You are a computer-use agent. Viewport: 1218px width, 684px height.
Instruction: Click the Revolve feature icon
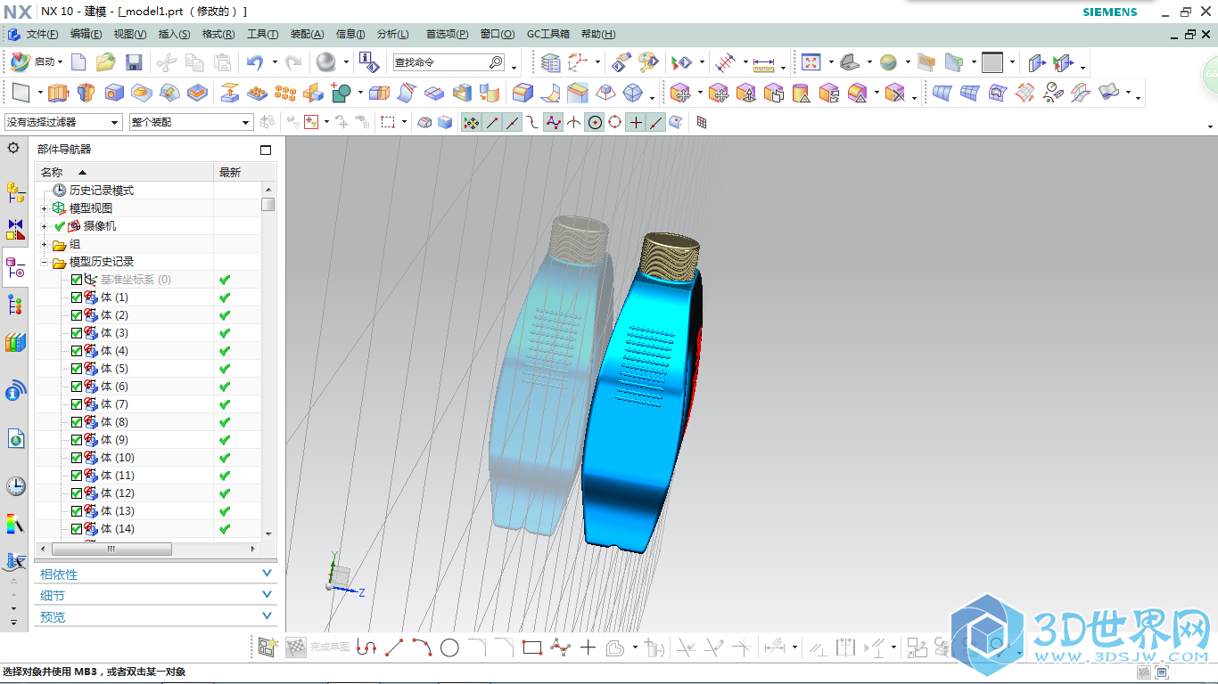point(86,93)
